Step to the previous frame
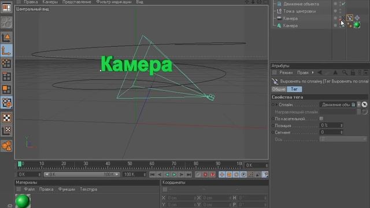 (160, 174)
